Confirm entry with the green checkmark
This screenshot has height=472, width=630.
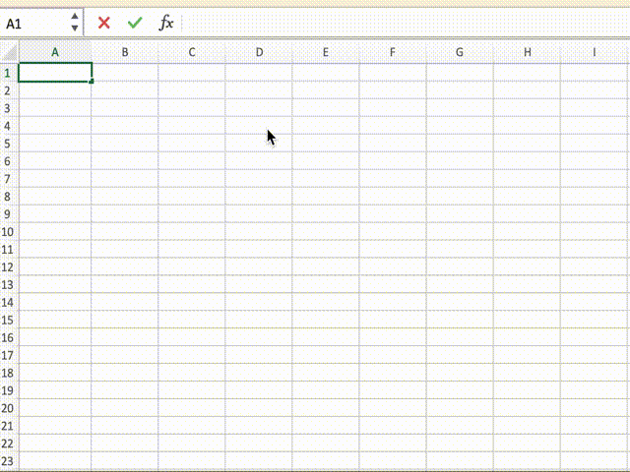[135, 23]
